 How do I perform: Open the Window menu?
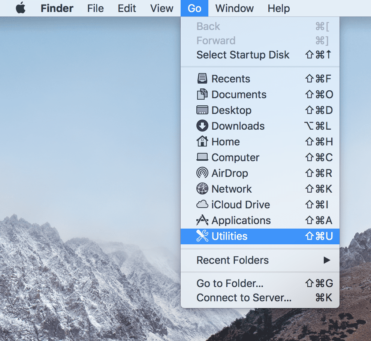pyautogui.click(x=234, y=8)
